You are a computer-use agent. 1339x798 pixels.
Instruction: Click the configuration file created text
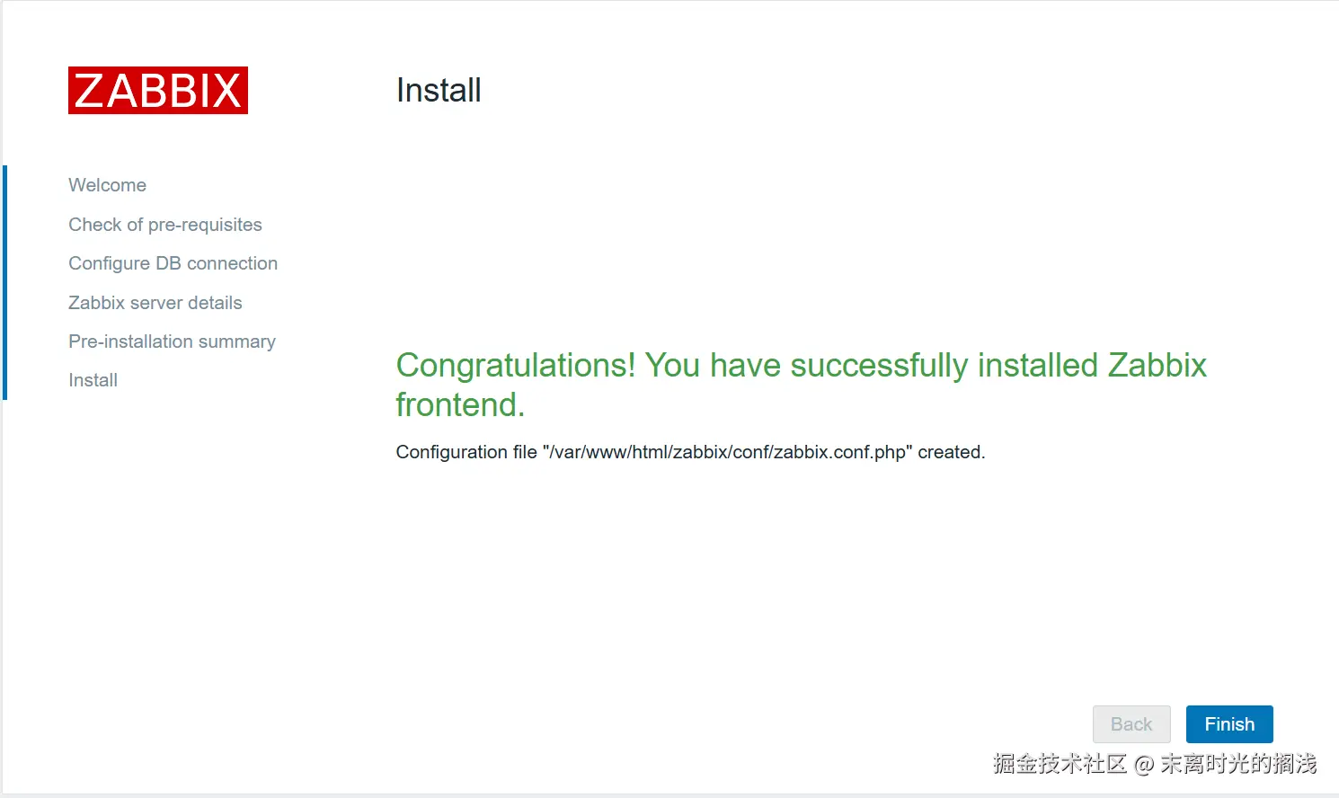pos(690,452)
